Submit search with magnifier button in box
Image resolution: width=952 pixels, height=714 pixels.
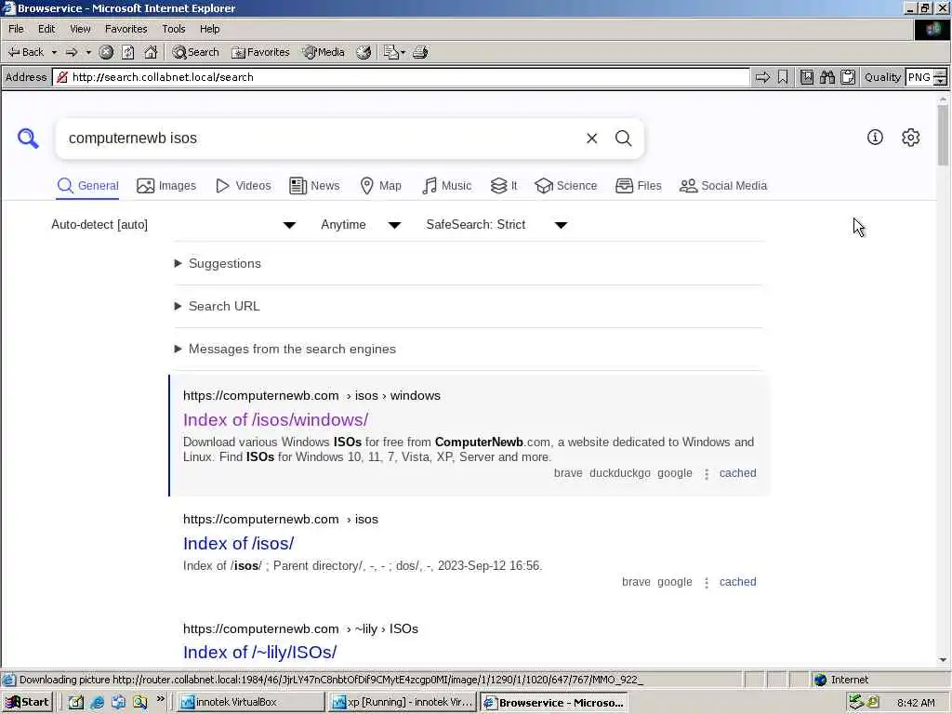coord(624,139)
